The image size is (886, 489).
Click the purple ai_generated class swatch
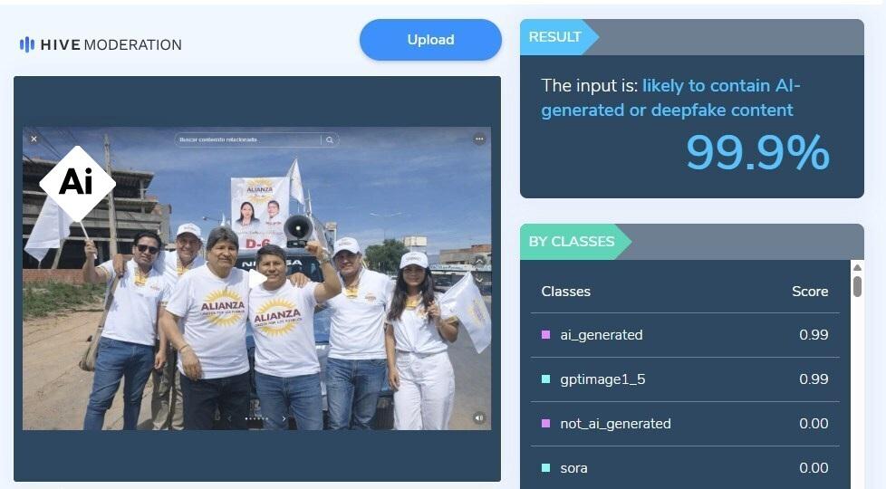pyautogui.click(x=546, y=335)
